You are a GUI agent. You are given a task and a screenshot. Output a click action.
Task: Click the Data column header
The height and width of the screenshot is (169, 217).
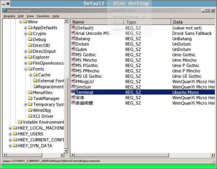(192, 22)
